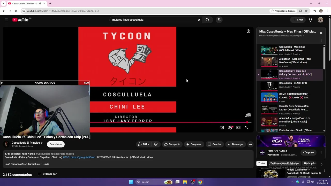
Task: Select the Hip hop latino chip
Action: 310,163
